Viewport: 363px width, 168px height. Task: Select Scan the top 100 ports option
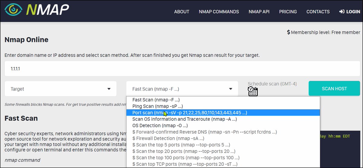pos(223,157)
